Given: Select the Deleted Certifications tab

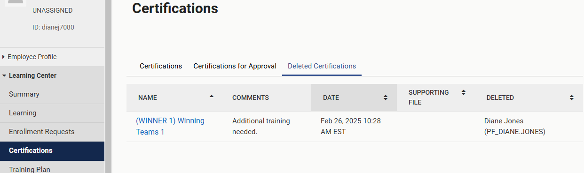Looking at the screenshot, I should tap(322, 66).
